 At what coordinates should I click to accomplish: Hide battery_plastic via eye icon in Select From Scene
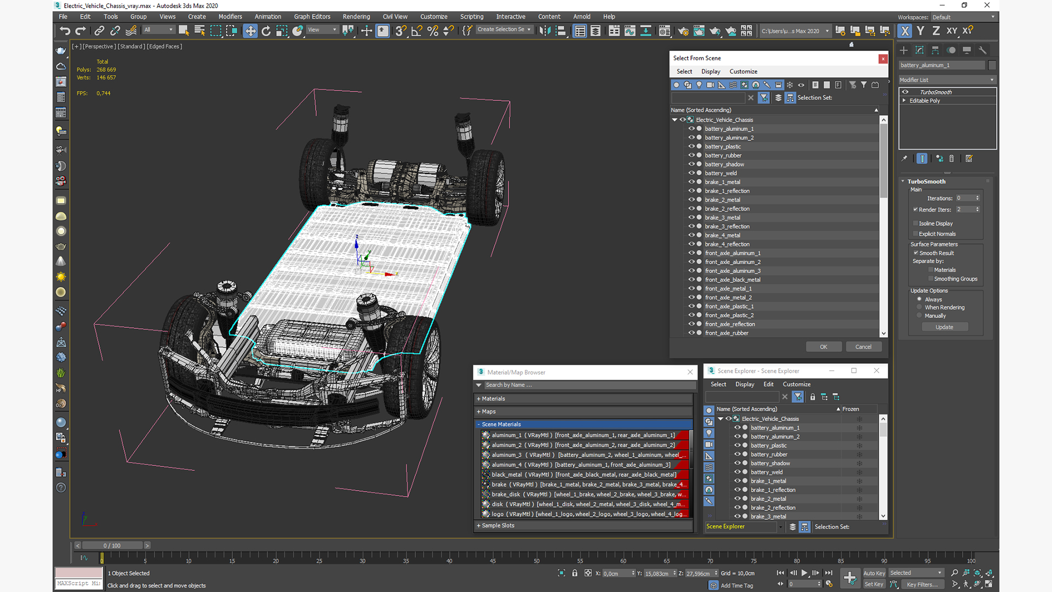pos(691,146)
